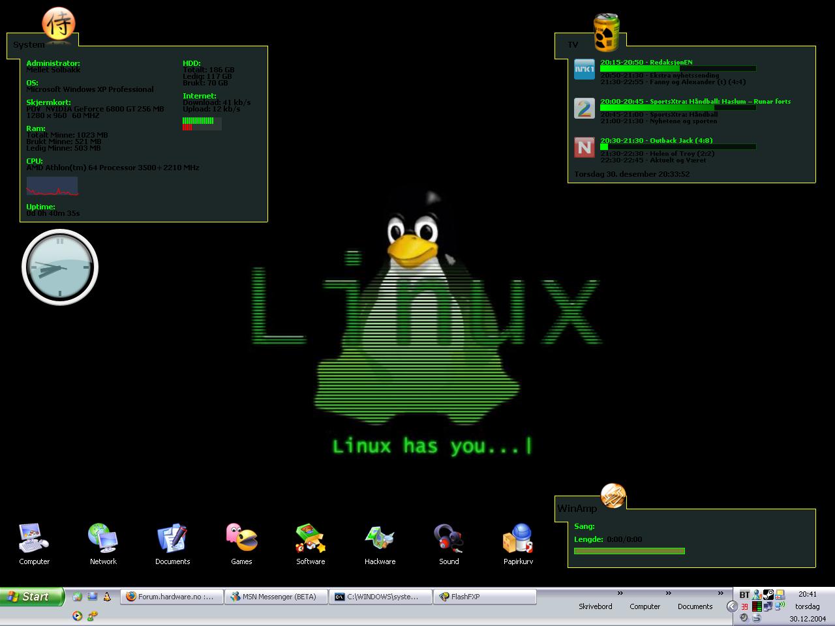Click the orange WinAmp widget badge

[613, 496]
